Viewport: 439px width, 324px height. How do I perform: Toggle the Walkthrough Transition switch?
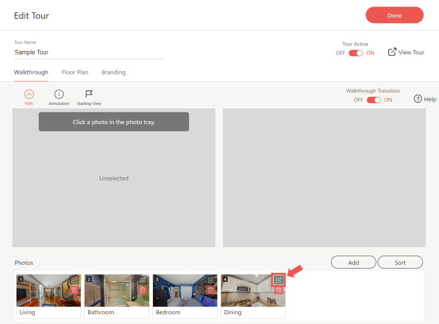point(374,100)
